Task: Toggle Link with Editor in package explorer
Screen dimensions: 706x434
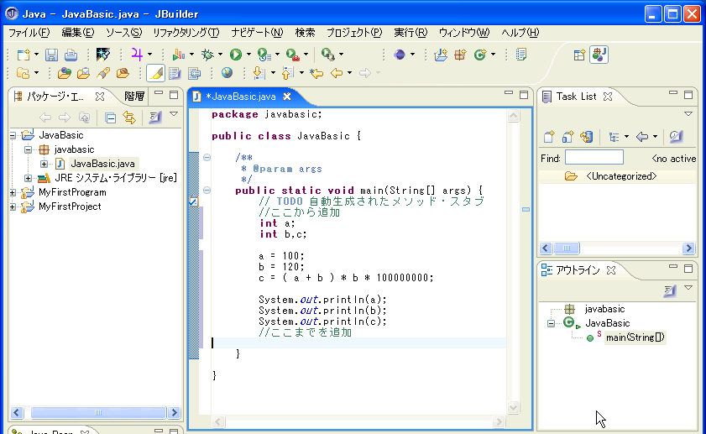Action: pos(129,118)
